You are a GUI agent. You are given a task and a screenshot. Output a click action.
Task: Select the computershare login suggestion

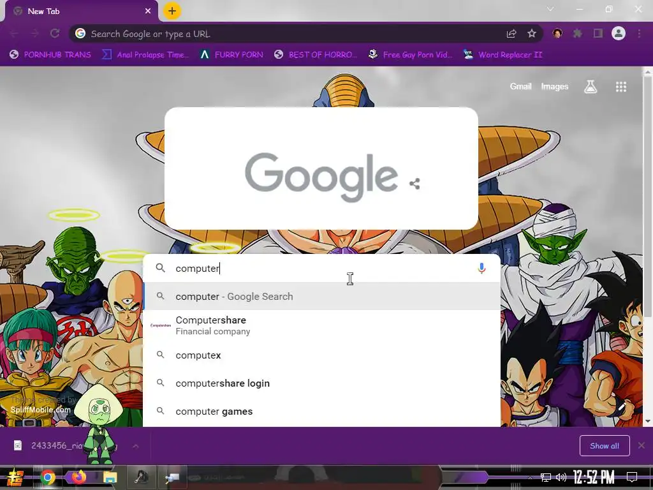tap(321, 383)
